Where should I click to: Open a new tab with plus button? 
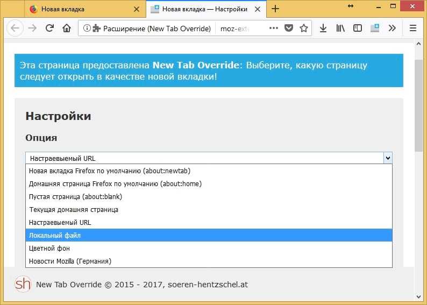[275, 9]
